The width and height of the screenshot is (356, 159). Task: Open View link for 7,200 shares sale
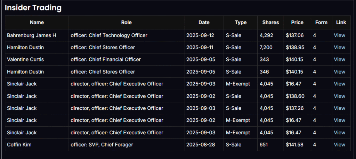339,47
